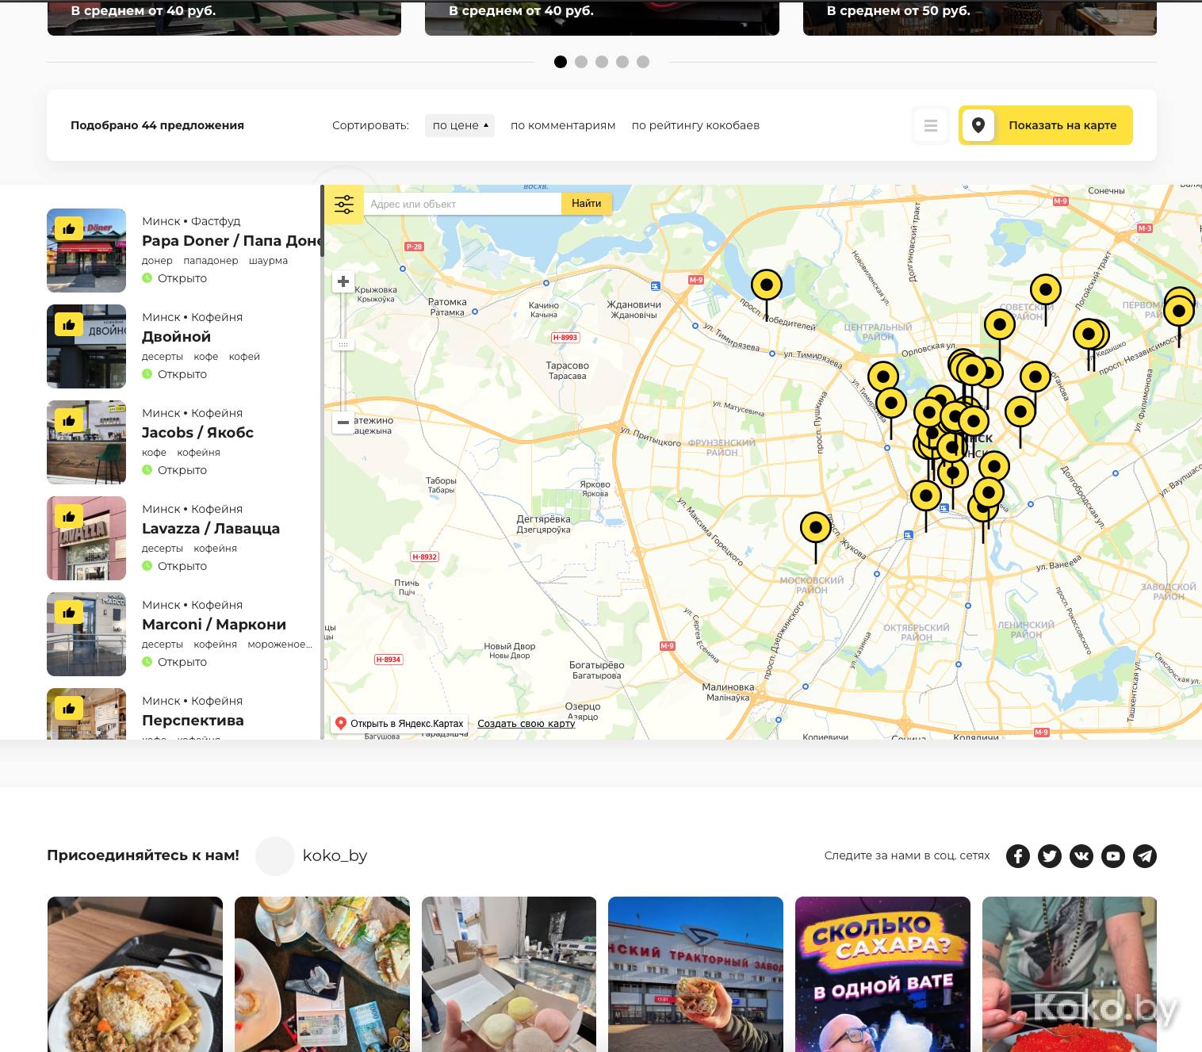Open the YouTube social icon
The height and width of the screenshot is (1052, 1202).
coord(1113,856)
